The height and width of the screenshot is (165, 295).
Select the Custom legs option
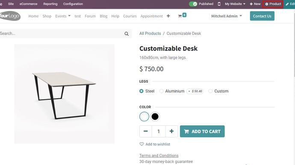coord(210,91)
